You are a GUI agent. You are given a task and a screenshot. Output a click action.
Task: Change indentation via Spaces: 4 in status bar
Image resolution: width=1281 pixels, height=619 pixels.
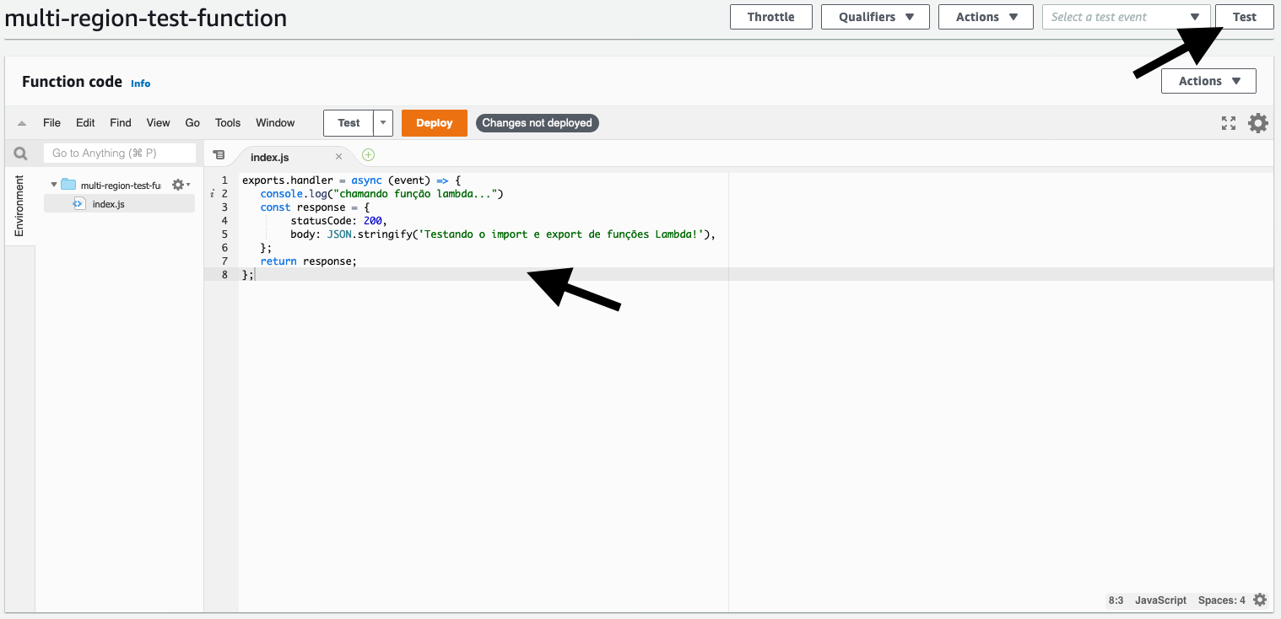point(1221,600)
